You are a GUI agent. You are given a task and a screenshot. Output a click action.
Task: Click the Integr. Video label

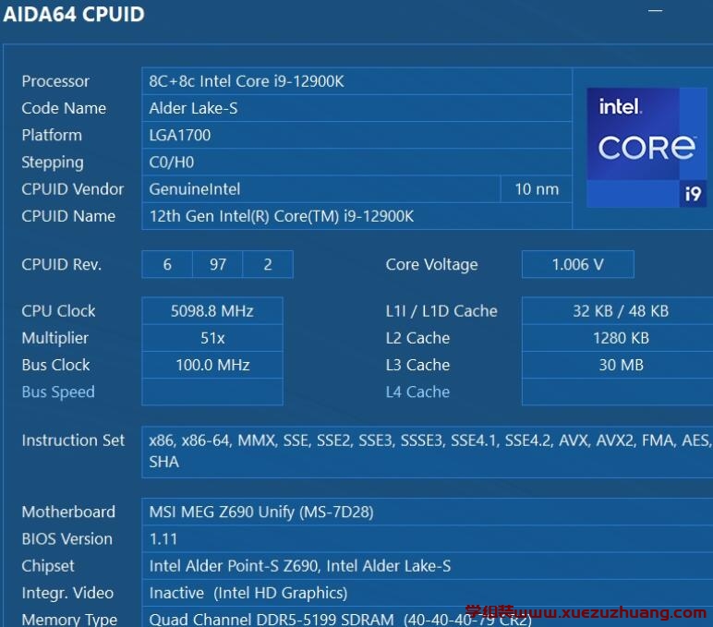(67, 593)
